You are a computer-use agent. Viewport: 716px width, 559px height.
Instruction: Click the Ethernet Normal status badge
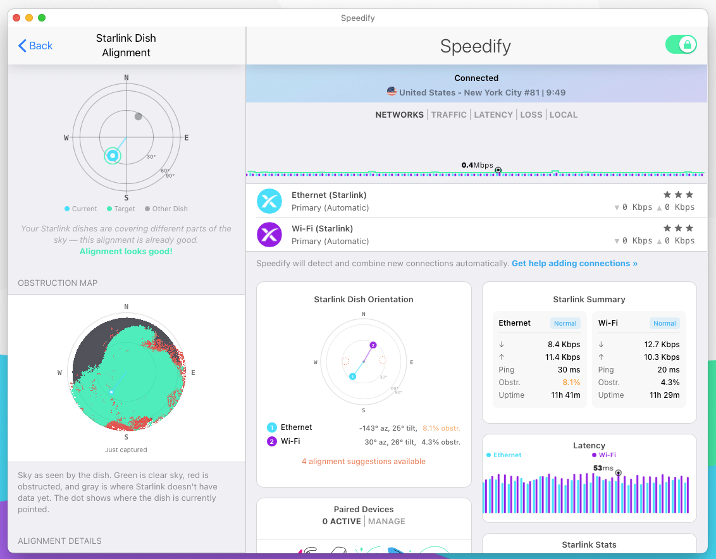(565, 323)
